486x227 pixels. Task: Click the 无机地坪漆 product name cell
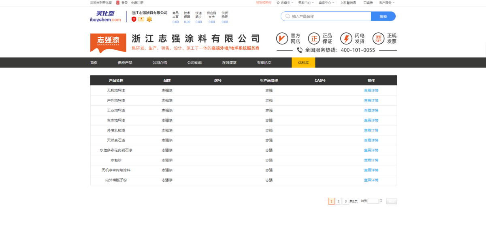116,90
